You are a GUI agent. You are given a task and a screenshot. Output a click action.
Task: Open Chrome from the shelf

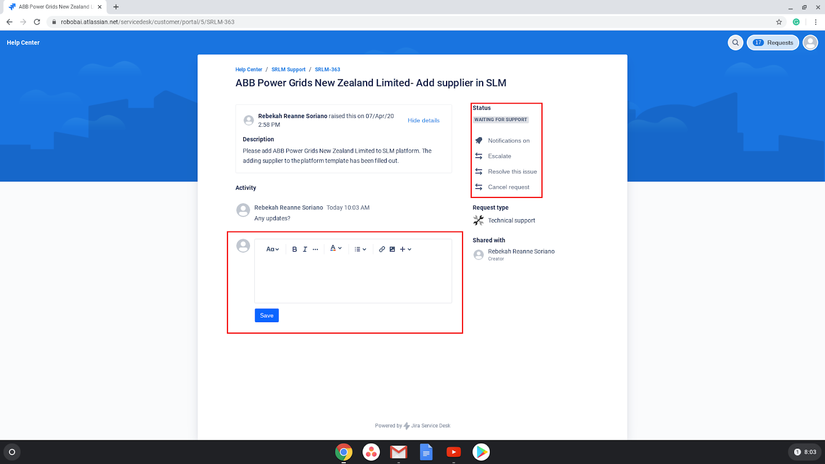343,452
